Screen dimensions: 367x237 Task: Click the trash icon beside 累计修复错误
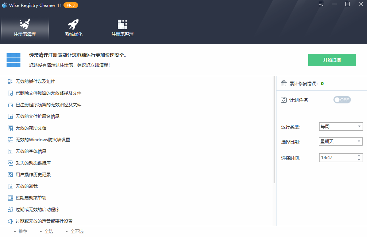(x=284, y=83)
